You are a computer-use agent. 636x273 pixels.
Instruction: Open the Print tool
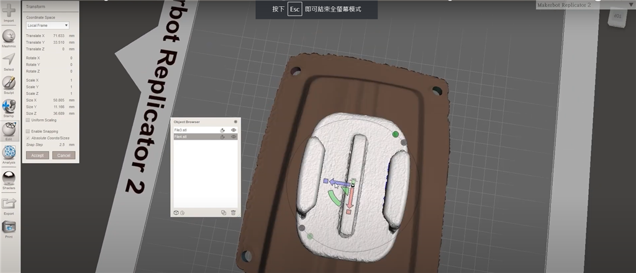(x=9, y=227)
